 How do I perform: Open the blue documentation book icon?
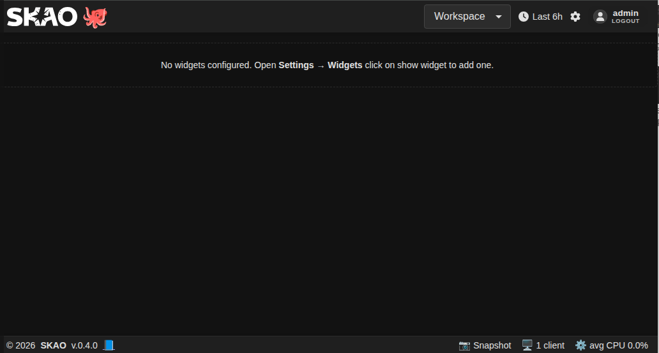pyautogui.click(x=109, y=345)
